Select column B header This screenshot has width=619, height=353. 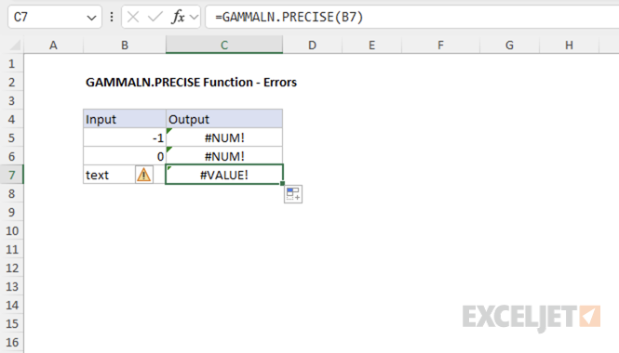(x=125, y=46)
